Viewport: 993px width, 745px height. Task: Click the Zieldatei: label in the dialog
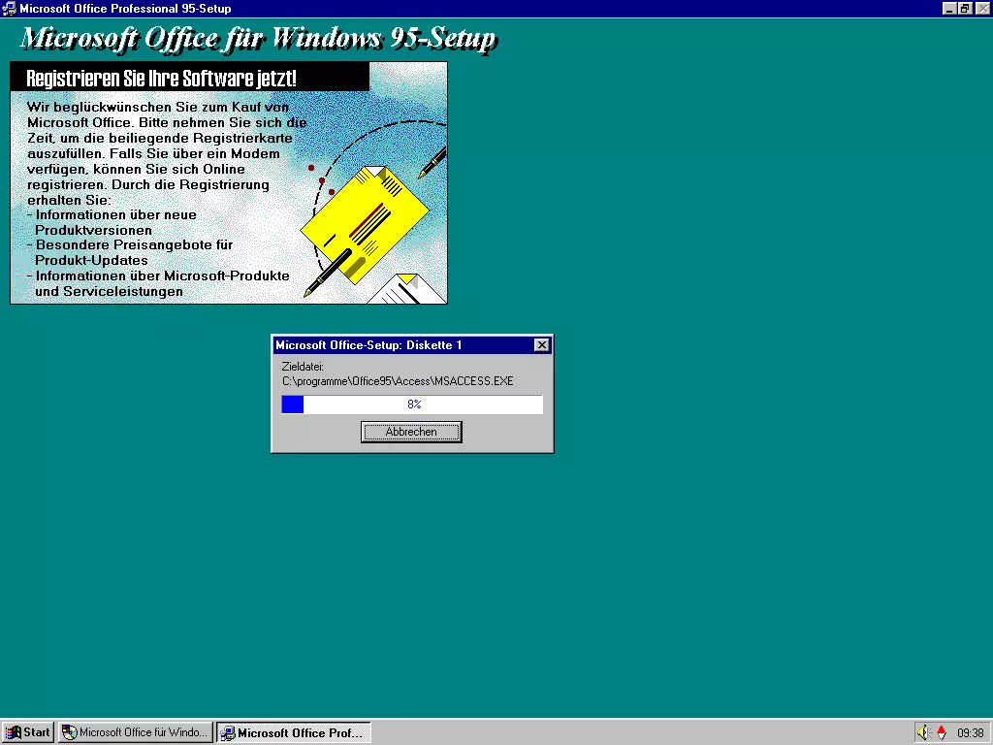point(303,366)
